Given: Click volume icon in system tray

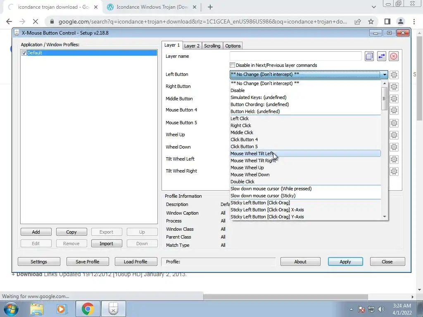Looking at the screenshot, I should click(381, 309).
